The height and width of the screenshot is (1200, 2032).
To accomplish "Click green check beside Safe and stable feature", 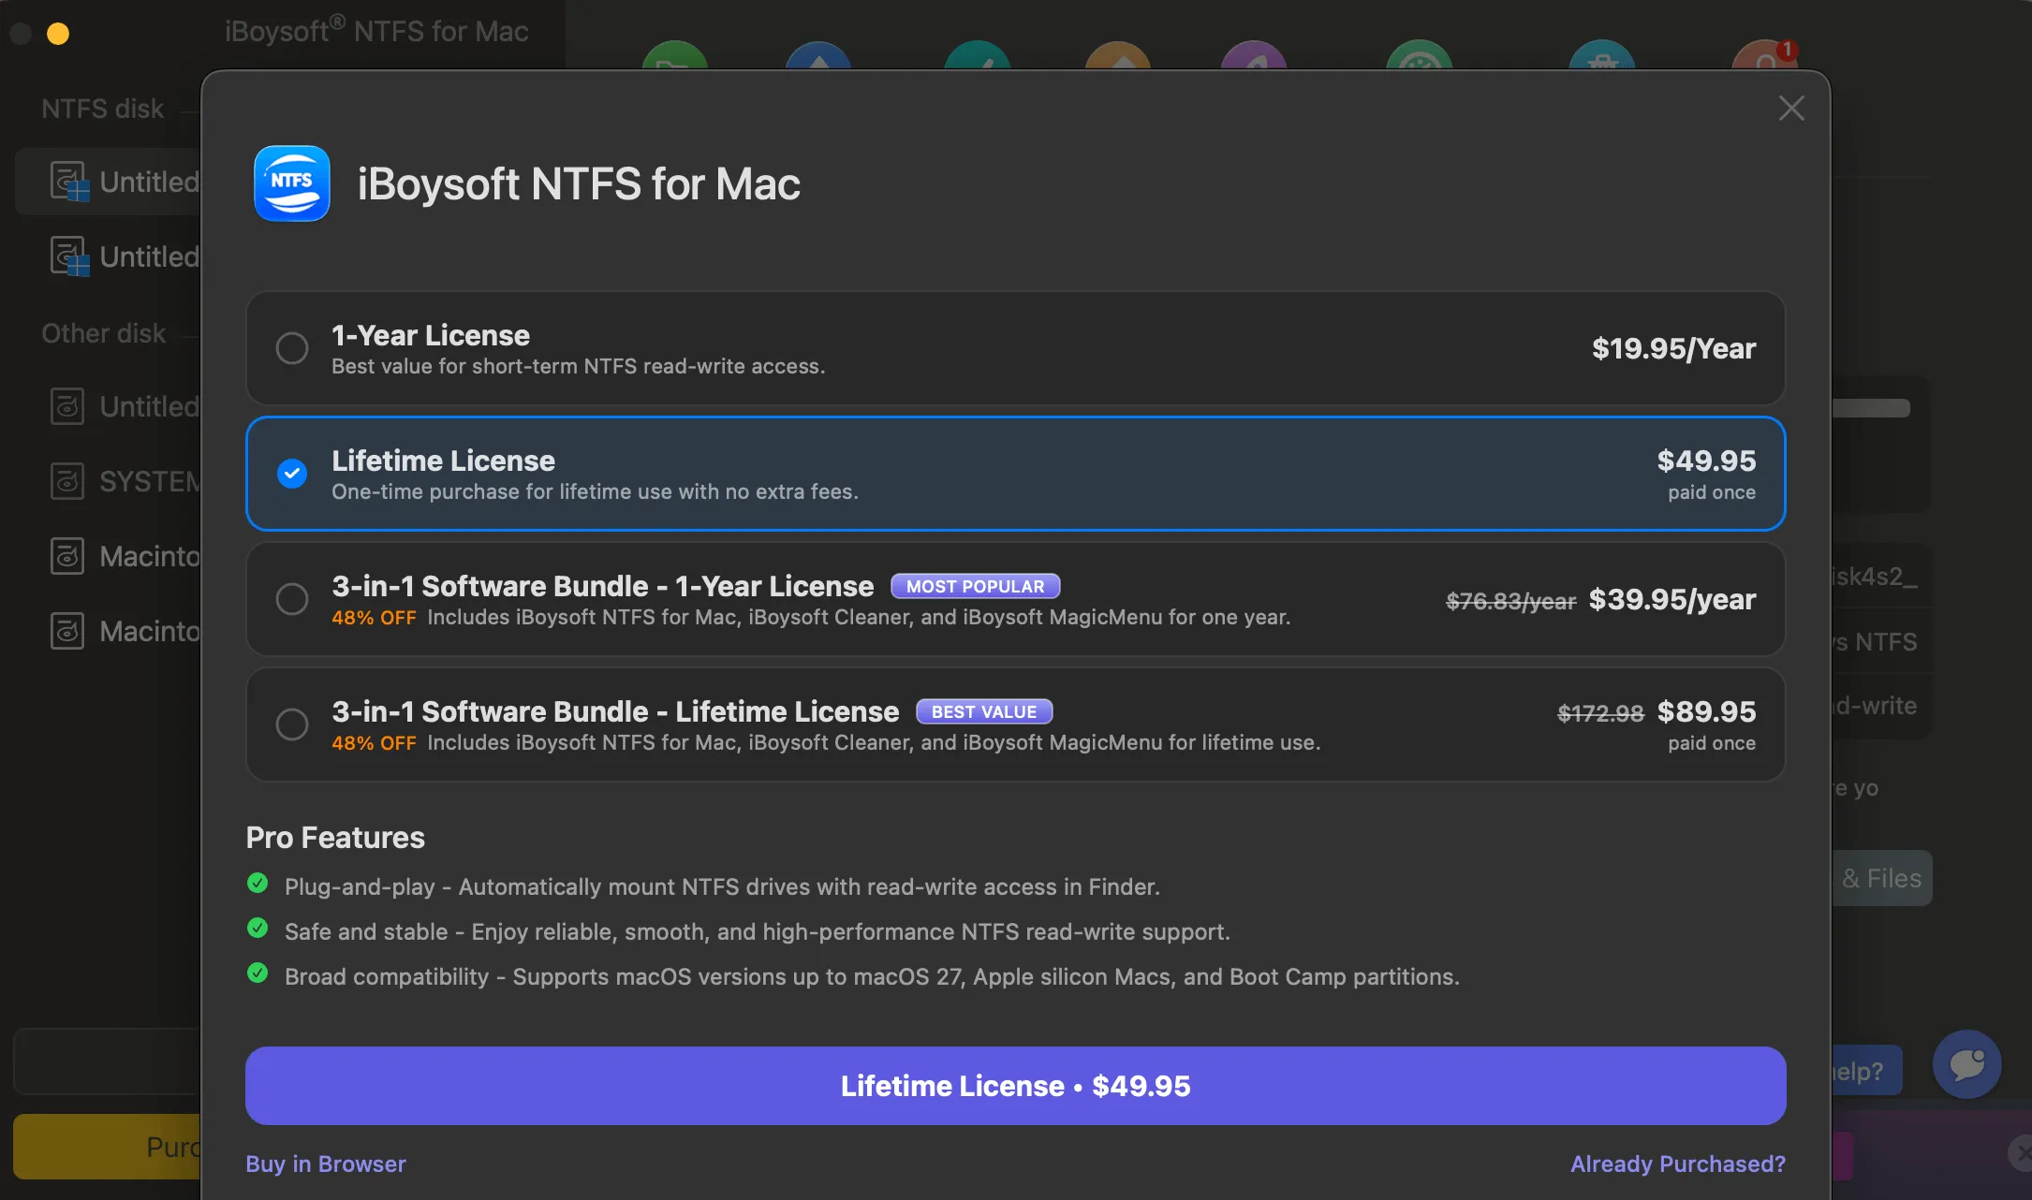I will point(258,929).
